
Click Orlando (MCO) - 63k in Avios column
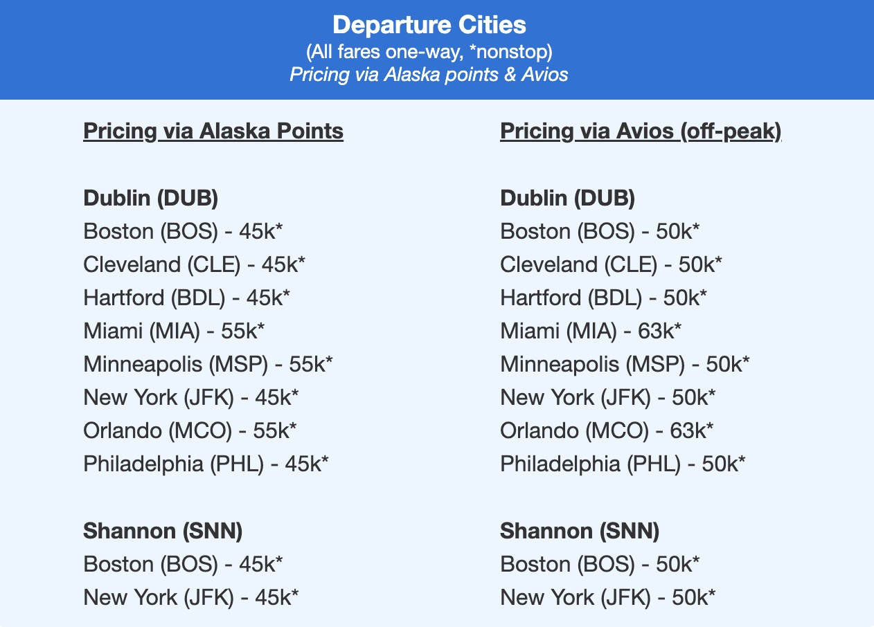607,430
